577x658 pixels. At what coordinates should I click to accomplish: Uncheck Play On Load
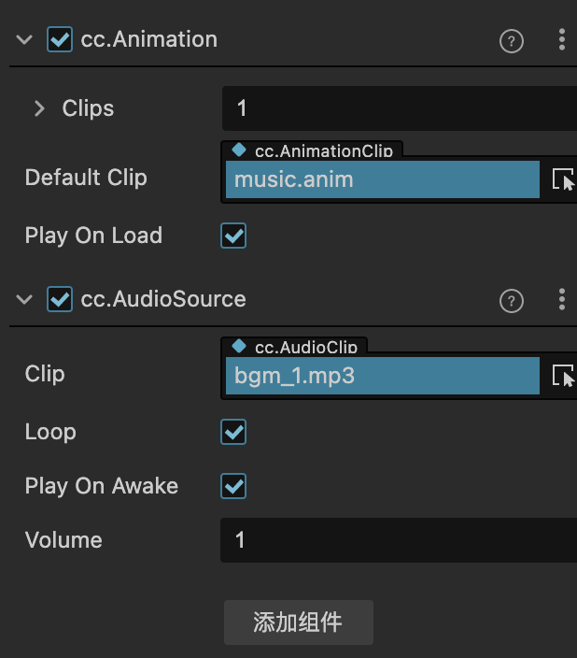click(233, 236)
